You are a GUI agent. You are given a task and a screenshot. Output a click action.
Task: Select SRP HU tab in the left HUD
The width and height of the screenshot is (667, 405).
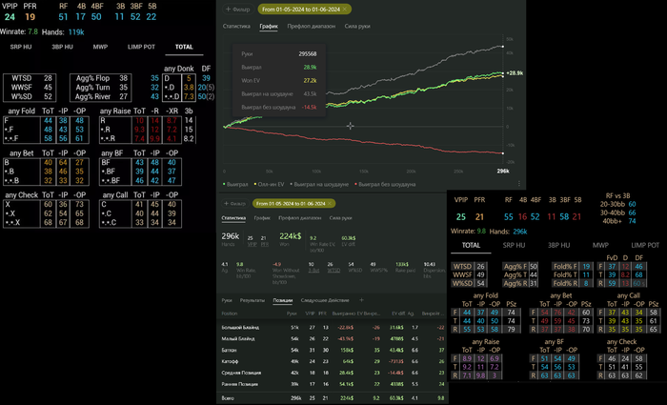pos(21,47)
